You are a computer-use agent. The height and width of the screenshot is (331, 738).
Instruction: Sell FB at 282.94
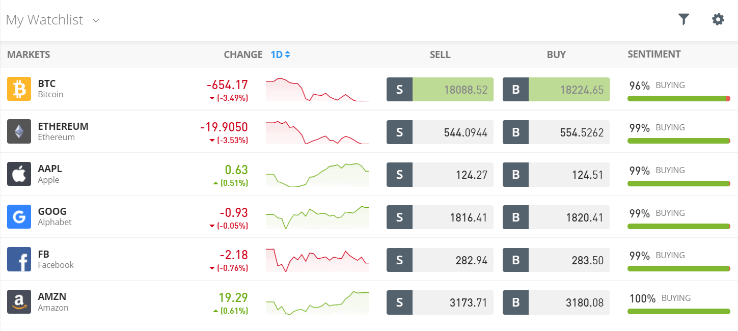(x=440, y=260)
